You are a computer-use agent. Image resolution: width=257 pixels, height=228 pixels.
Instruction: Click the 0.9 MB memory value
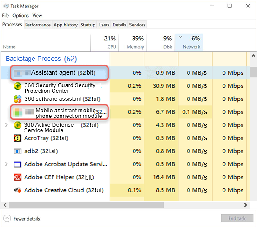166,73
